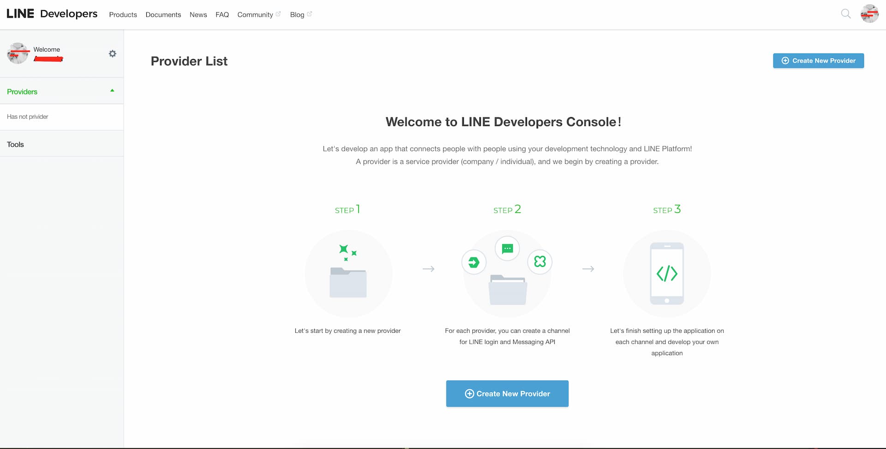Click the Welcome text in sidebar

(x=47, y=49)
